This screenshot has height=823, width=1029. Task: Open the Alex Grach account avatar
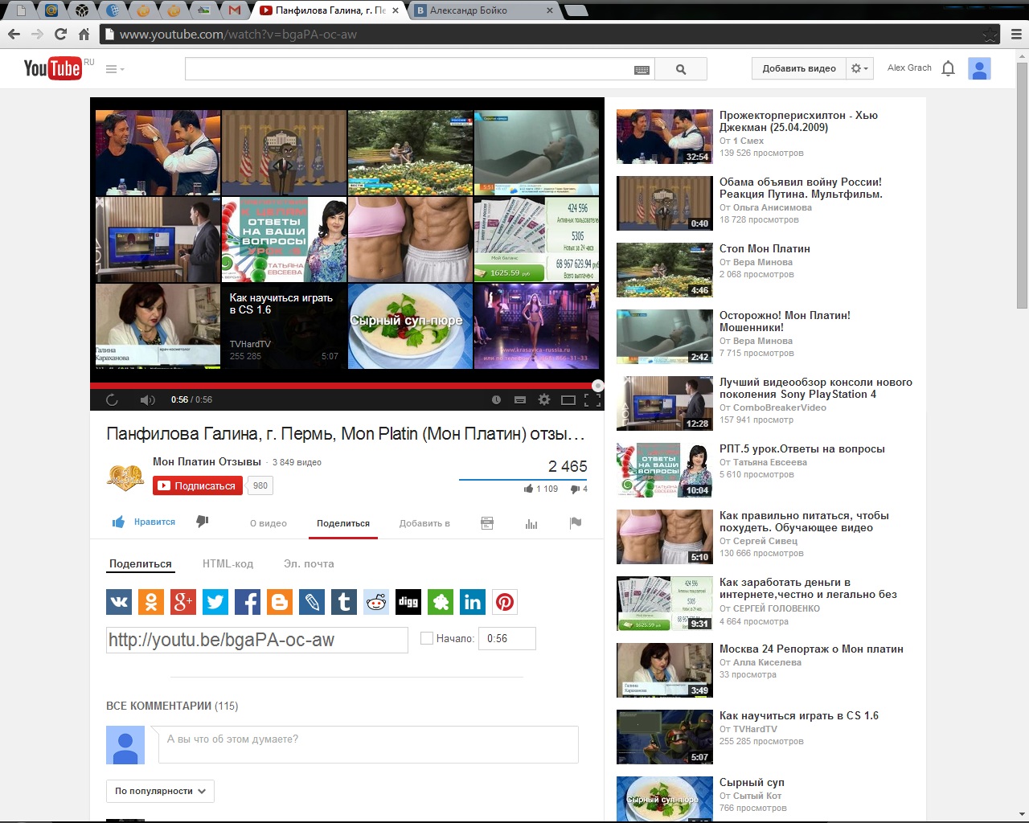tap(979, 68)
